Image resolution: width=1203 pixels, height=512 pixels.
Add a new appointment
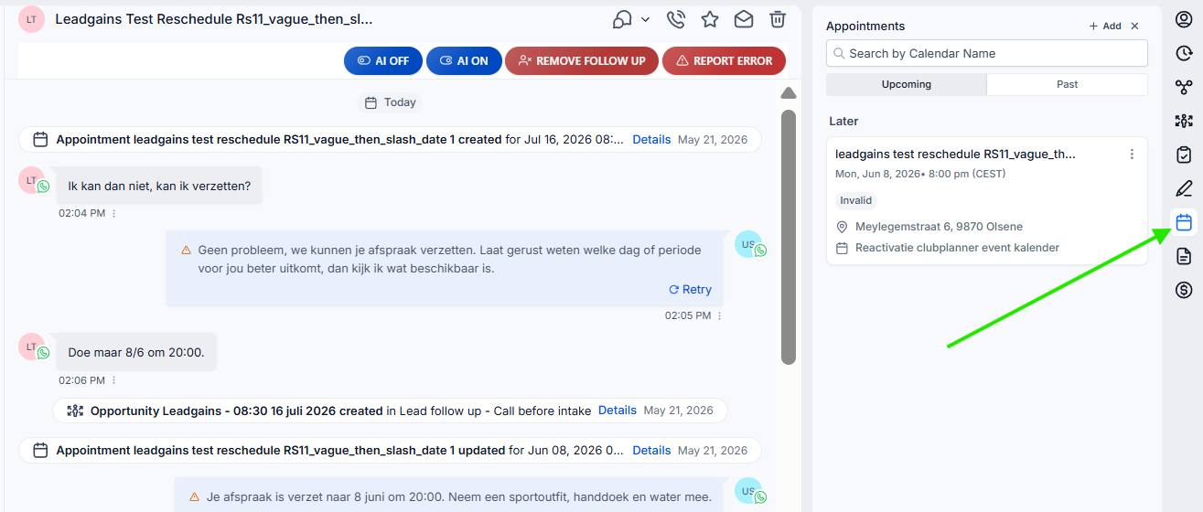1105,27
